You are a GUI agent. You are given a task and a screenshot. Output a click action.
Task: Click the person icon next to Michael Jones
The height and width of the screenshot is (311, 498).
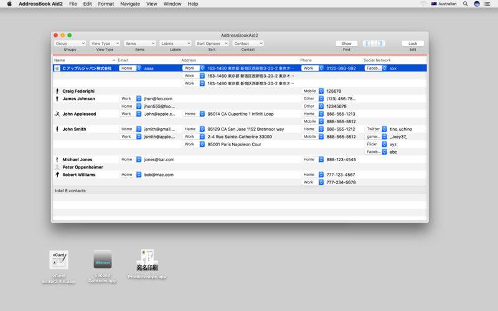tap(57, 160)
